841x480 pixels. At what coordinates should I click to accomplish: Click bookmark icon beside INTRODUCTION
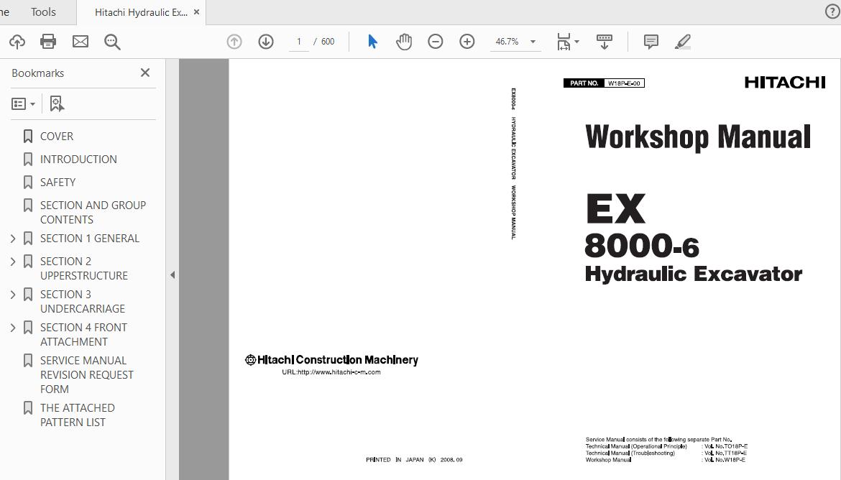(28, 160)
